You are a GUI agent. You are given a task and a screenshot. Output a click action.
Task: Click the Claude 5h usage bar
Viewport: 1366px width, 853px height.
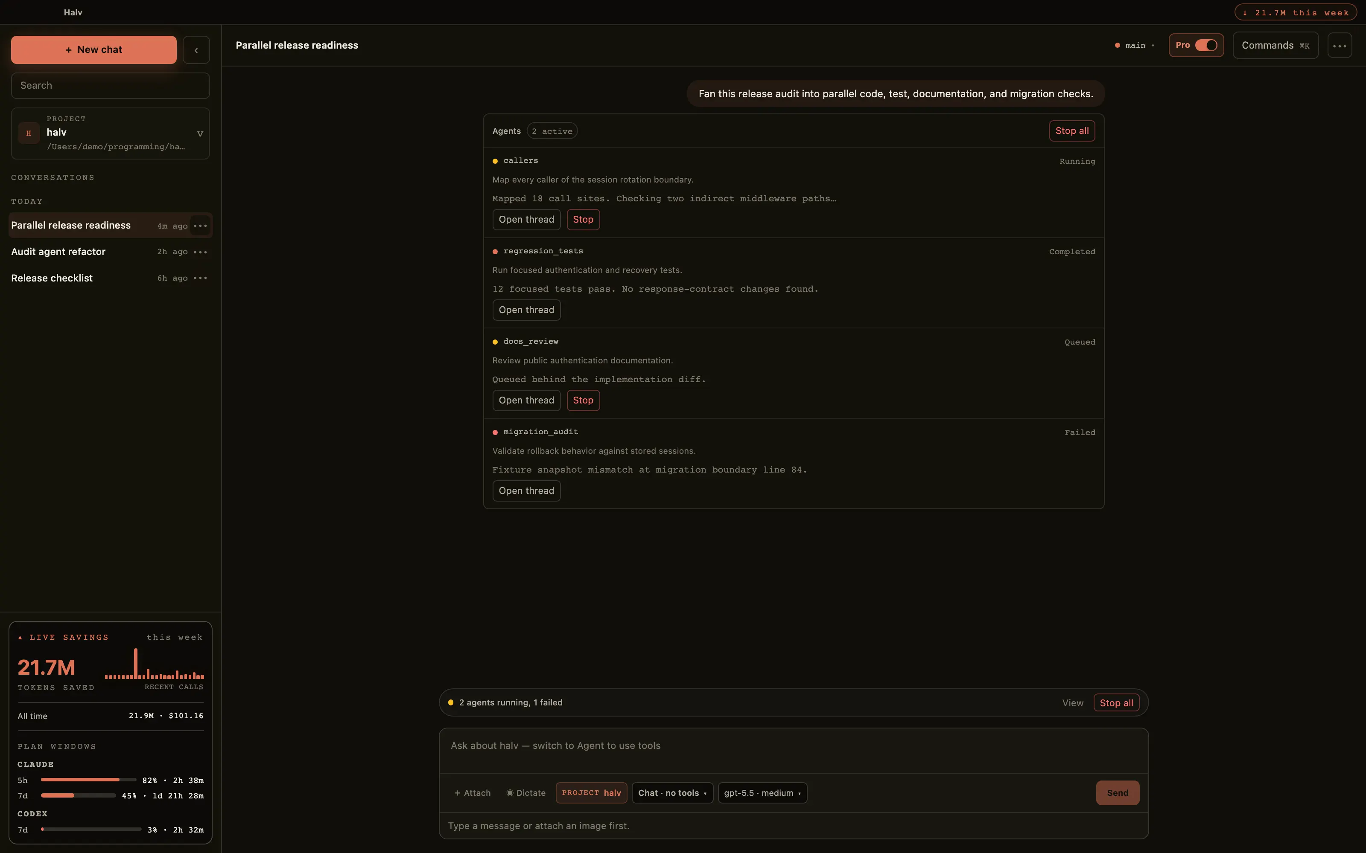coord(88,780)
